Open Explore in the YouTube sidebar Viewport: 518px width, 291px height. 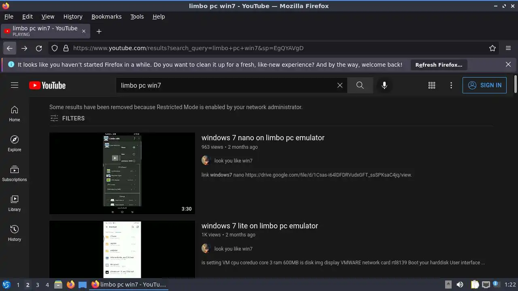coord(15,144)
